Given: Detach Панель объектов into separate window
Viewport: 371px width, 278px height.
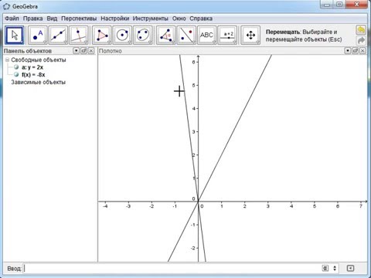Looking at the screenshot, I should (x=83, y=51).
